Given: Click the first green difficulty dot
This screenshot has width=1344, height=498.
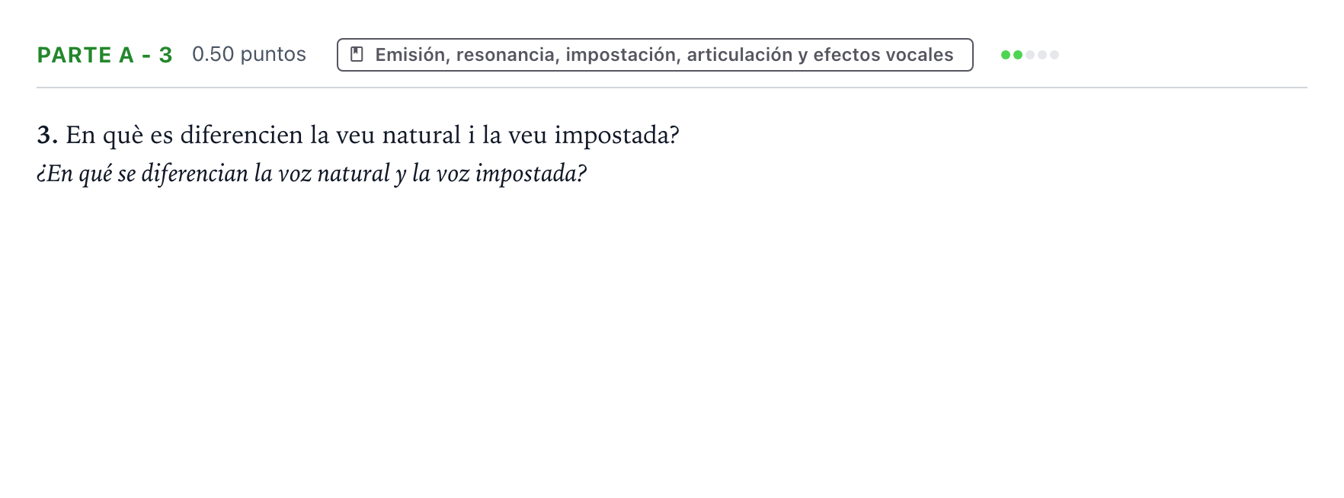Looking at the screenshot, I should click(1006, 55).
